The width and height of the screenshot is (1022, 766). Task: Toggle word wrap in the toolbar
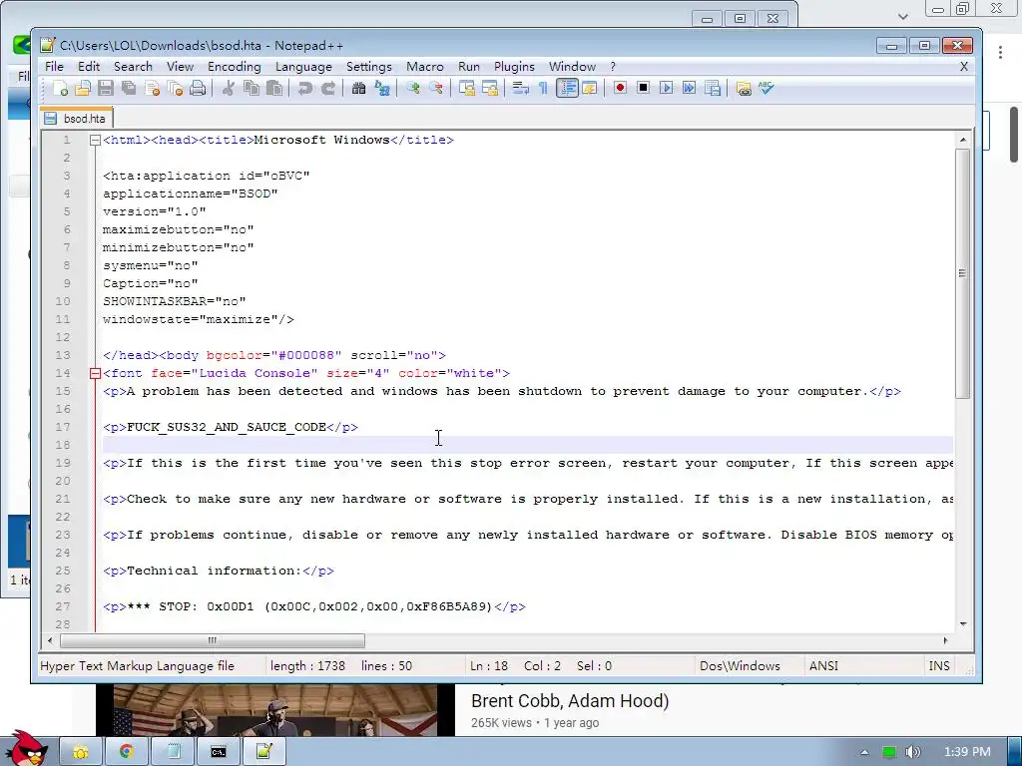520,88
